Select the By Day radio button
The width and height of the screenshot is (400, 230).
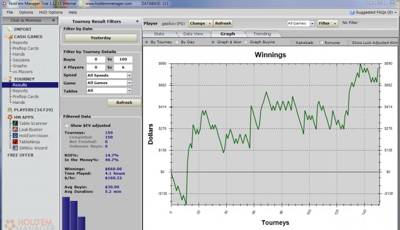point(177,42)
